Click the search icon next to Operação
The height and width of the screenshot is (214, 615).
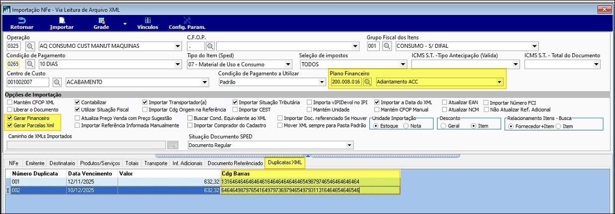coord(30,46)
